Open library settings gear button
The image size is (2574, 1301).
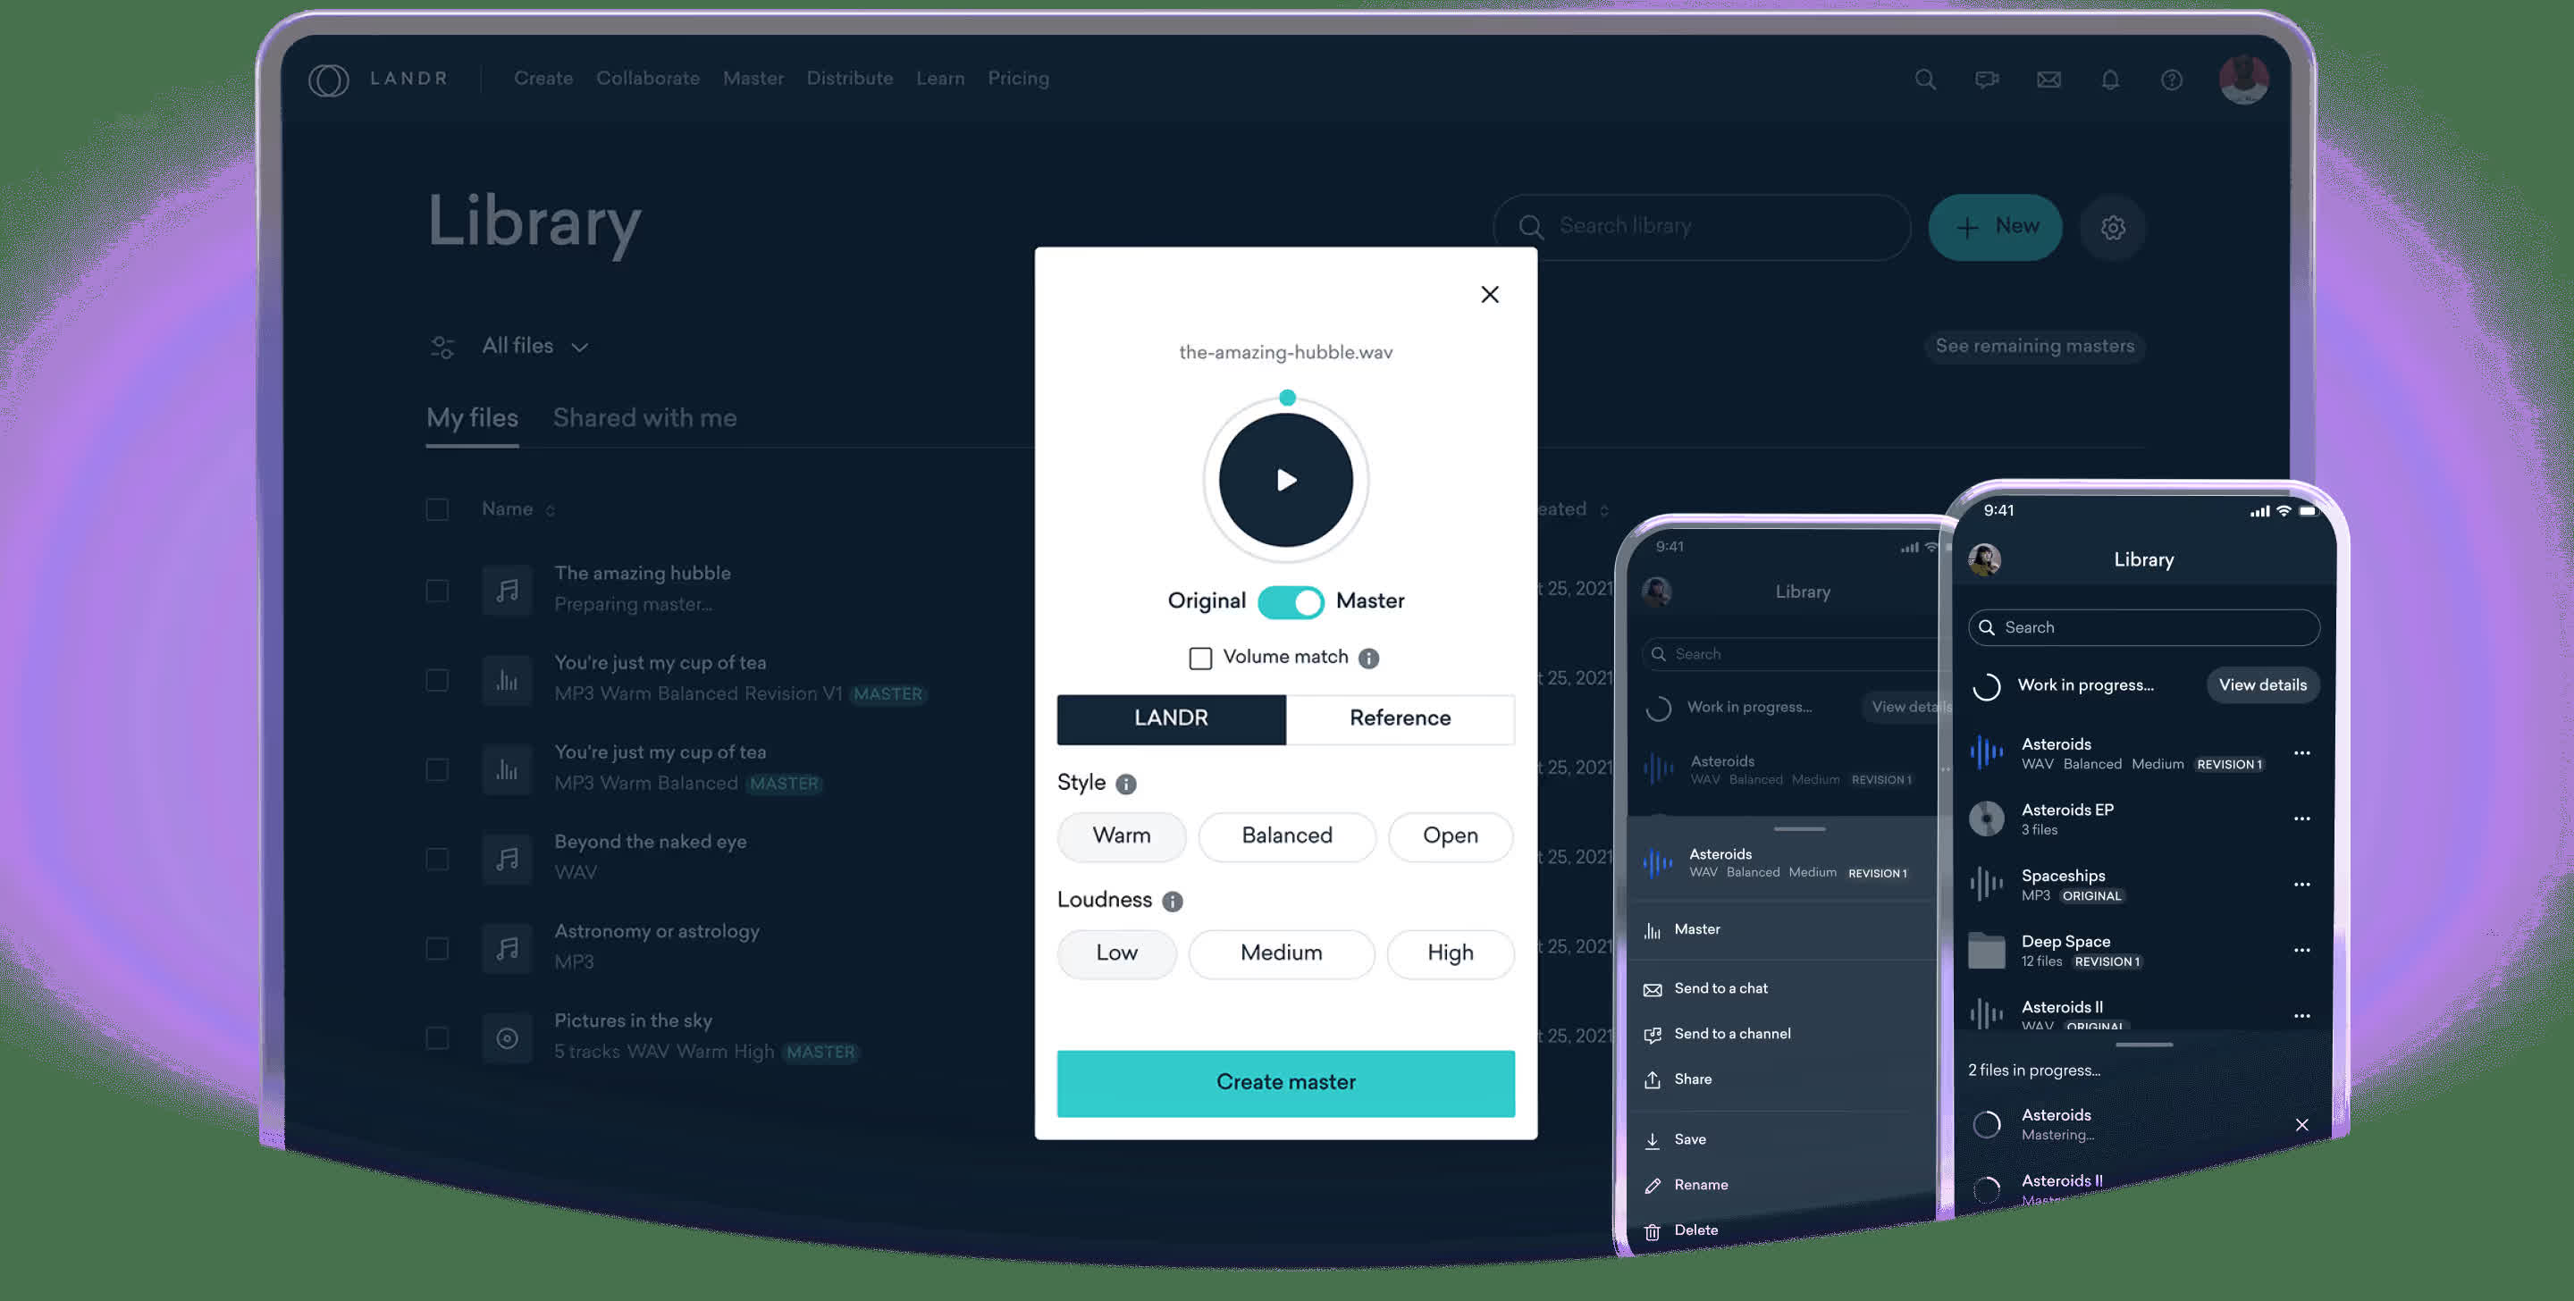coord(2112,228)
